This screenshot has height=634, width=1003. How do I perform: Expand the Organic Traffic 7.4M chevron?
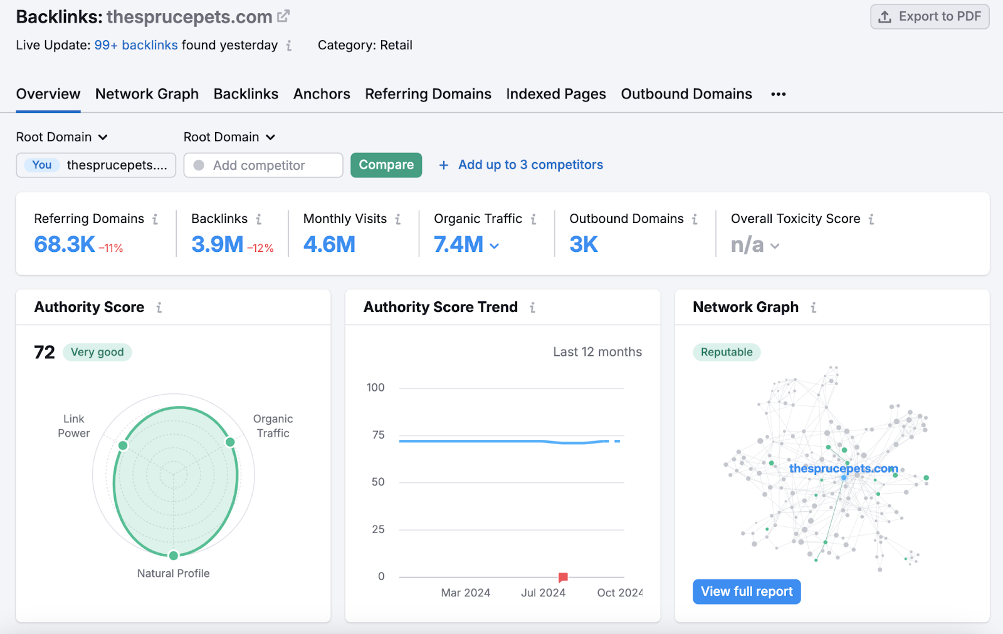[494, 246]
